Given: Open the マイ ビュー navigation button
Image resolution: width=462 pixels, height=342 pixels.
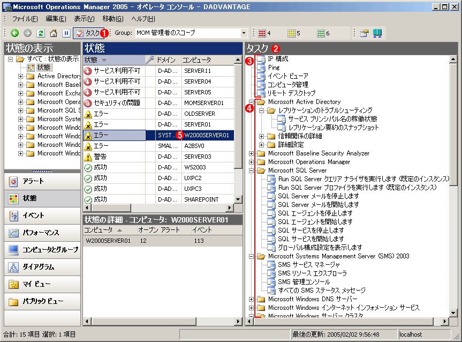Looking at the screenshot, I should click(42, 284).
